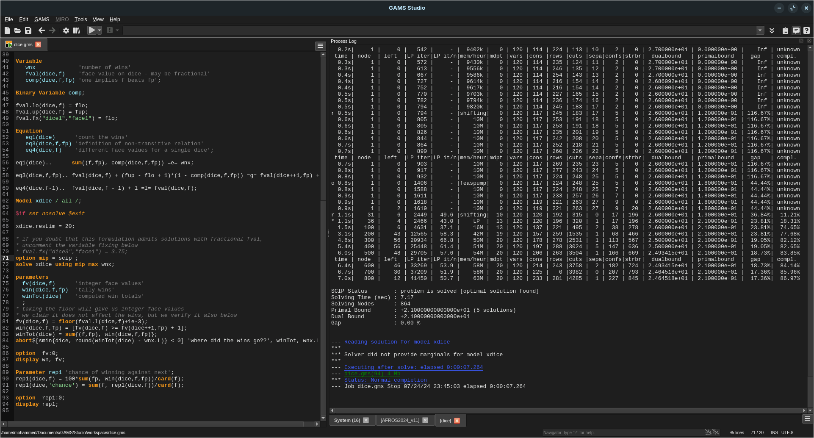Click Process Log horizontal scrollbar left arrow
This screenshot has width=814, height=438.
pyautogui.click(x=332, y=410)
